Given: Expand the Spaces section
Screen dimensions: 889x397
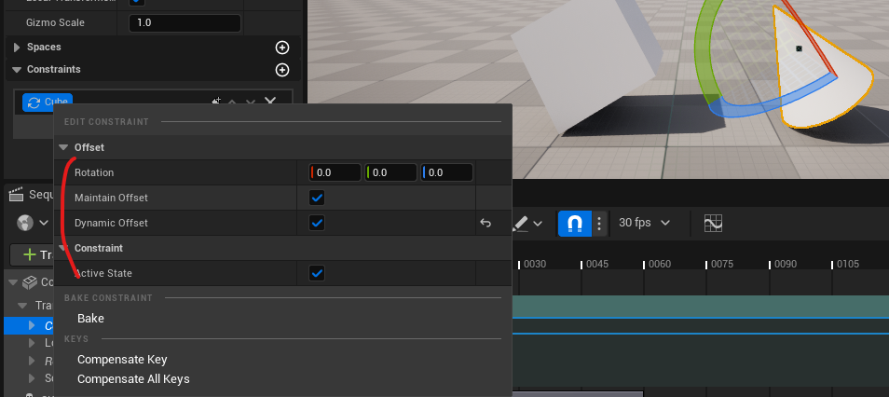Looking at the screenshot, I should click(x=17, y=48).
